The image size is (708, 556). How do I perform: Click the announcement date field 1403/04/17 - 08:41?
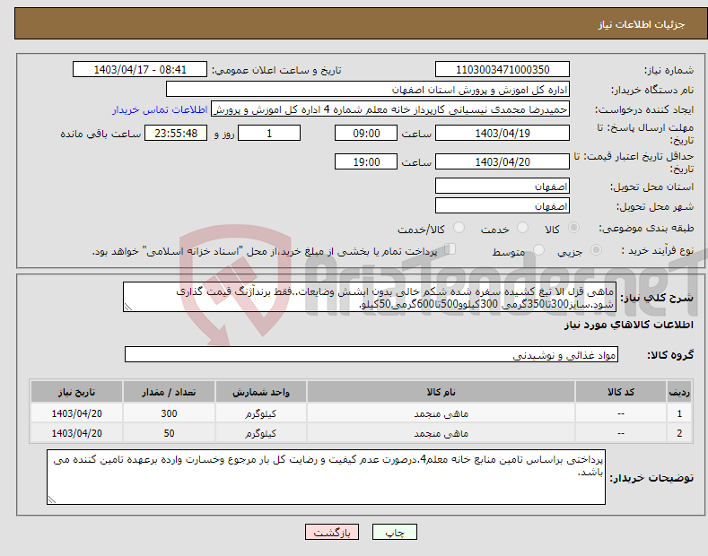pos(139,70)
